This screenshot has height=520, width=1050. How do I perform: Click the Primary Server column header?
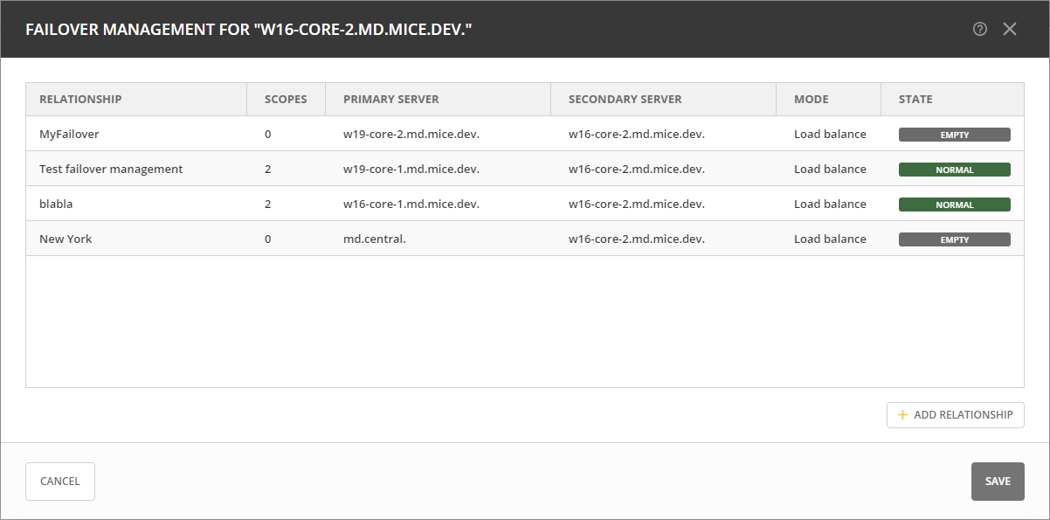[390, 100]
